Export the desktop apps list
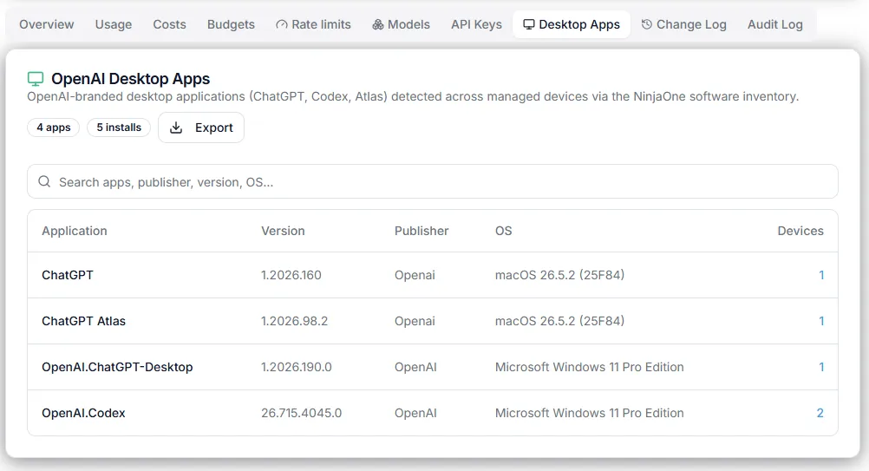Screen dimensions: 869x471 201,128
